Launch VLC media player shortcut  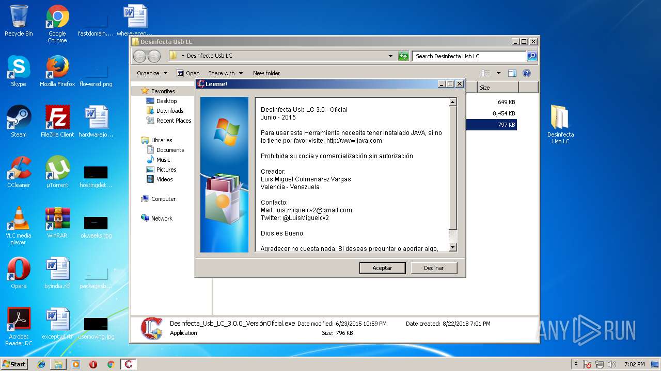click(19, 226)
